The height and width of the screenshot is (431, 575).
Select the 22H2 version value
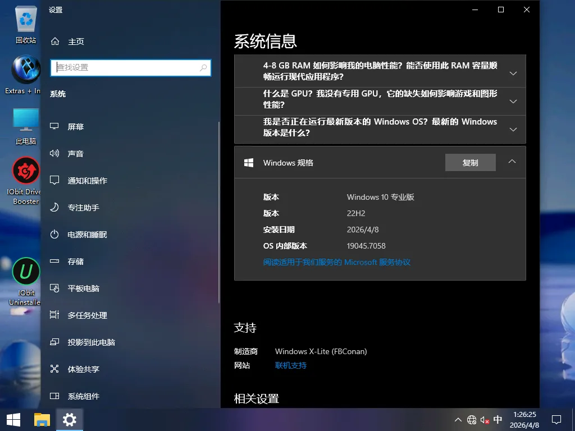coord(356,213)
